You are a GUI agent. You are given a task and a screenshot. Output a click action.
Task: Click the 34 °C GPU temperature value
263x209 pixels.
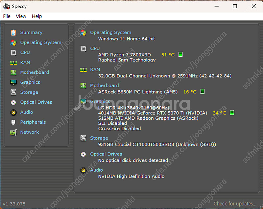219,113
